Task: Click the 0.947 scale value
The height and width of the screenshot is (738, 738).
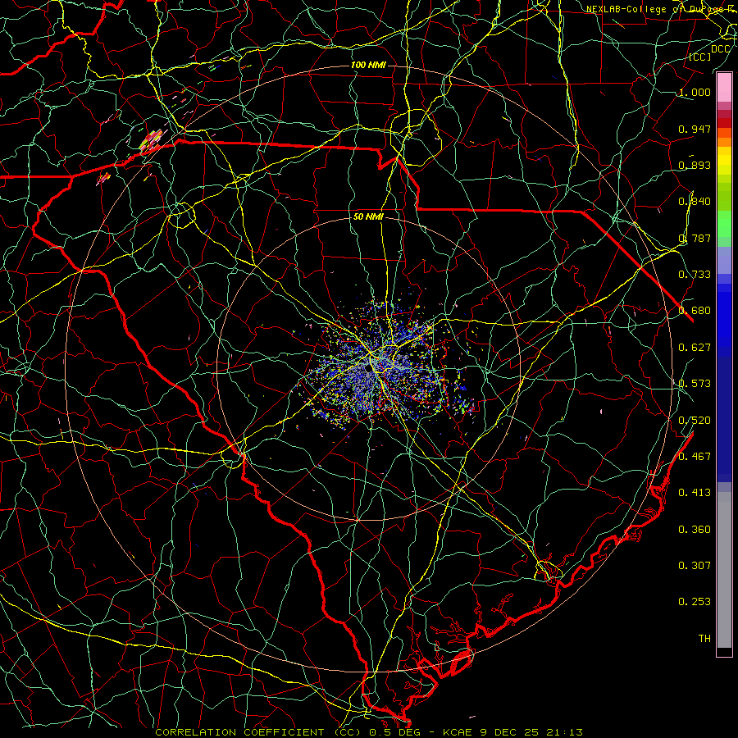Action: (x=695, y=129)
